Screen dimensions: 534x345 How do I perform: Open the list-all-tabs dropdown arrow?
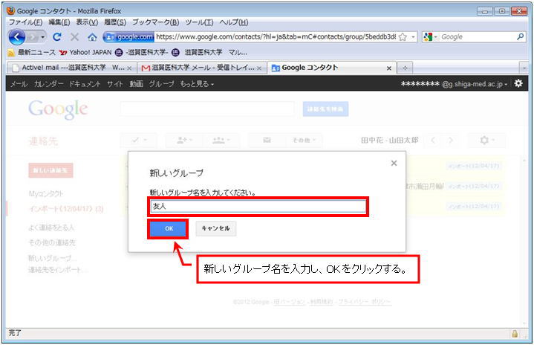pyautogui.click(x=524, y=68)
